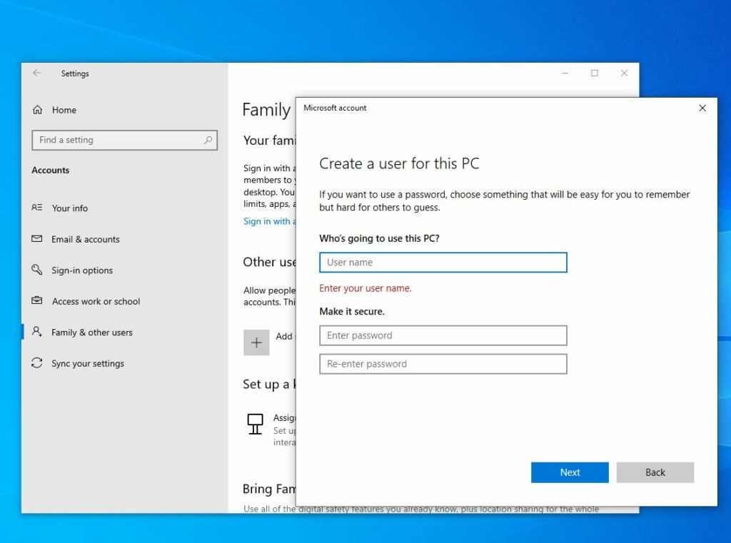Open Home in Settings sidebar
This screenshot has height=543, width=731.
64,110
